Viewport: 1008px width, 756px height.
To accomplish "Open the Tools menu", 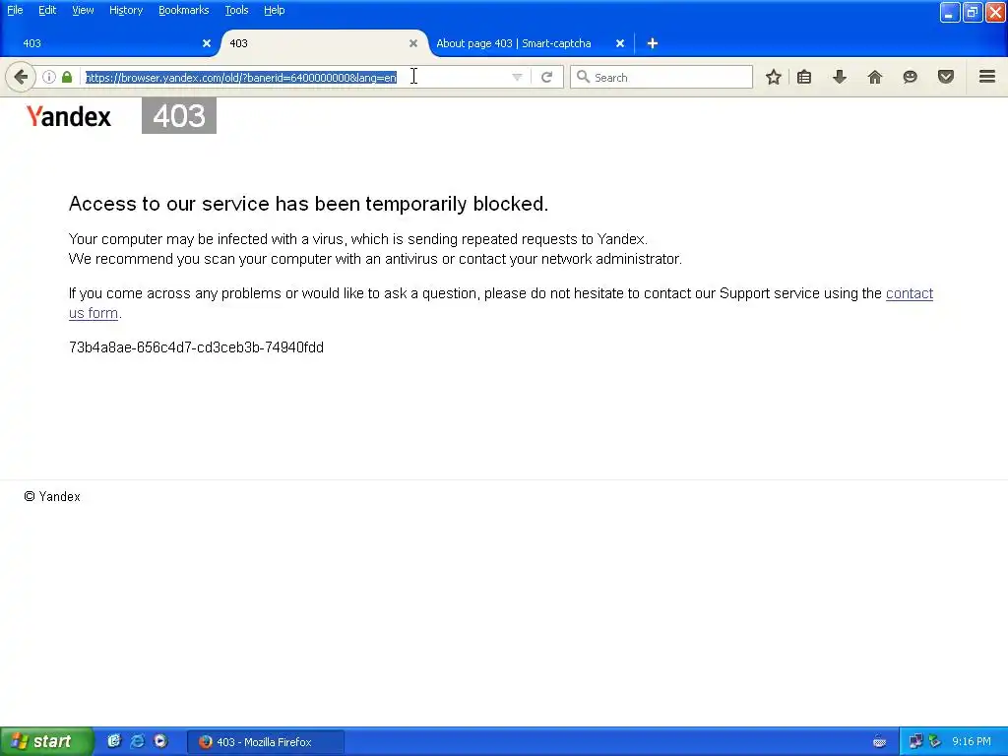I will 236,10.
